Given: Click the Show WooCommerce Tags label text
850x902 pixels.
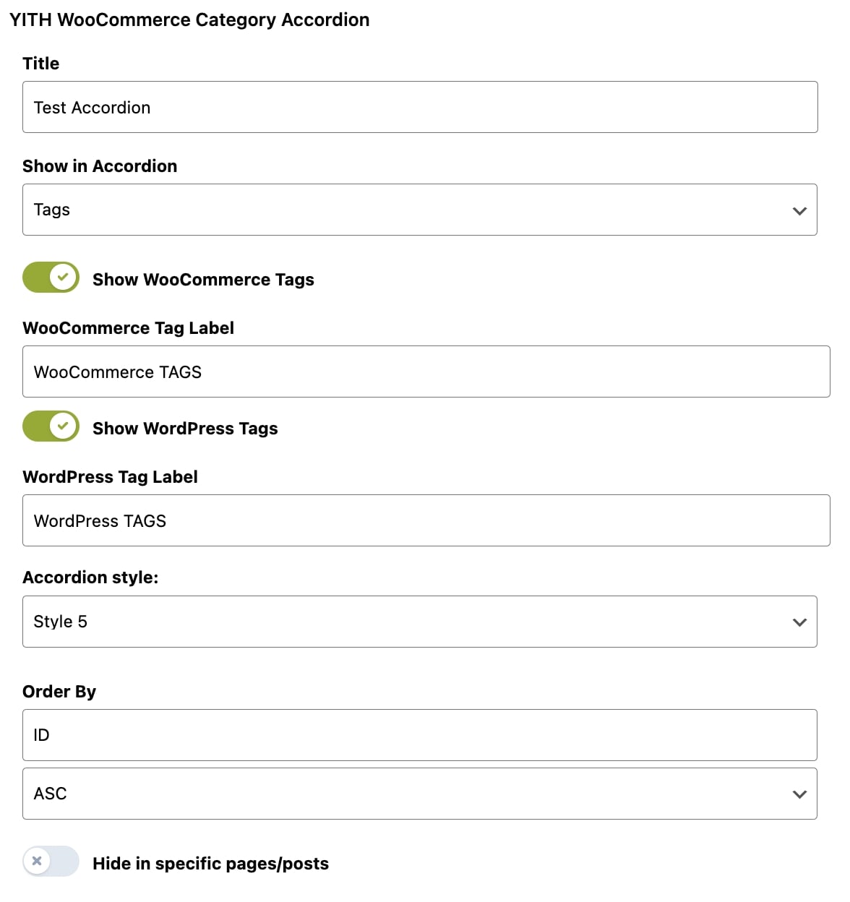Looking at the screenshot, I should (x=203, y=280).
